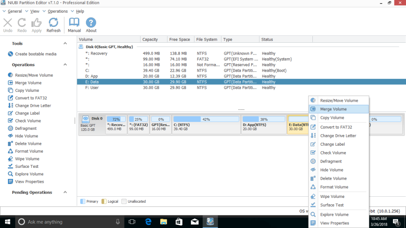
Task: Open the About dialog
Action: pos(91,25)
